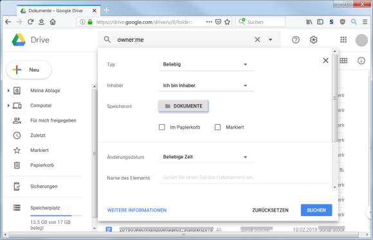Viewport: 373px width, 240px height.
Task: Click the search panel vertical scrollbar
Action: [334, 98]
